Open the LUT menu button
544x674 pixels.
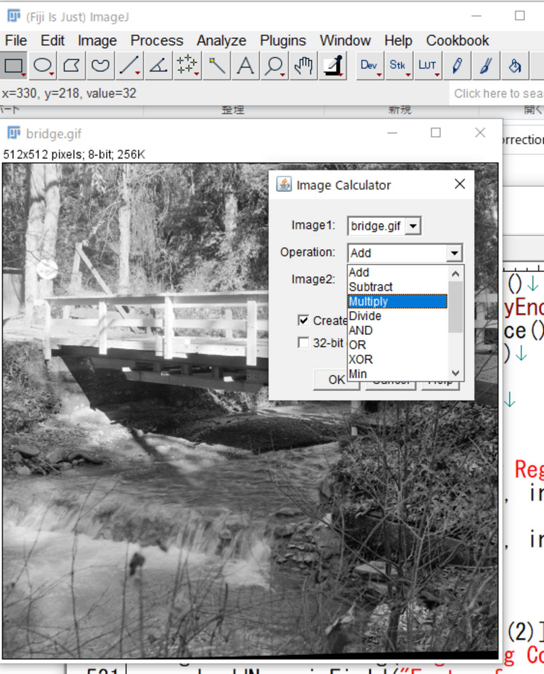(427, 66)
